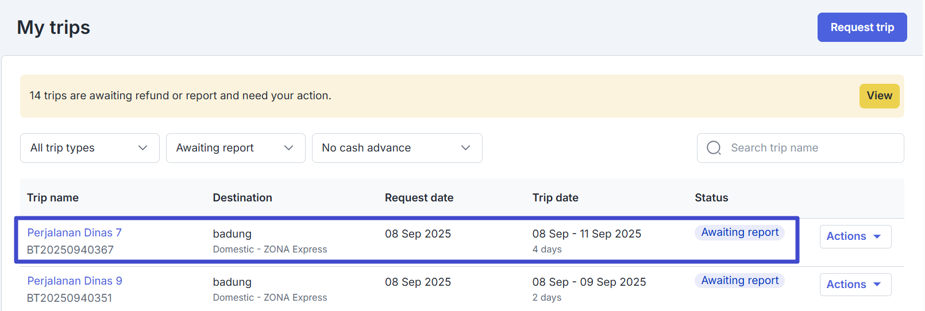
Task: Open the Perjalanan Dinas 7 trip link
Action: (x=75, y=232)
